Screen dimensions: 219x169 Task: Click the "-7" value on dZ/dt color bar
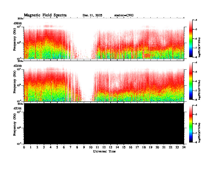(x=196, y=133)
